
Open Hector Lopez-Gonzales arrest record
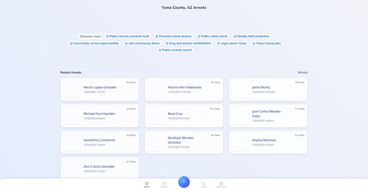[x=100, y=87]
